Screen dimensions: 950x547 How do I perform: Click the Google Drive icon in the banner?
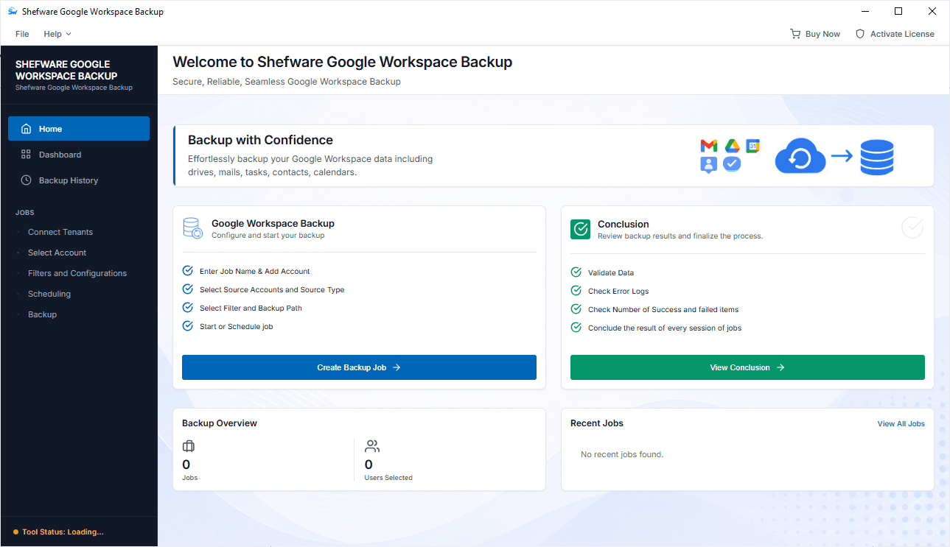732,146
